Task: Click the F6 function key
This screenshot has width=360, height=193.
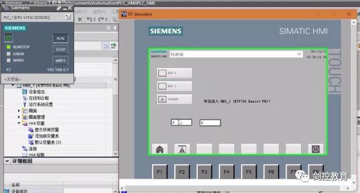Action: (x=271, y=172)
